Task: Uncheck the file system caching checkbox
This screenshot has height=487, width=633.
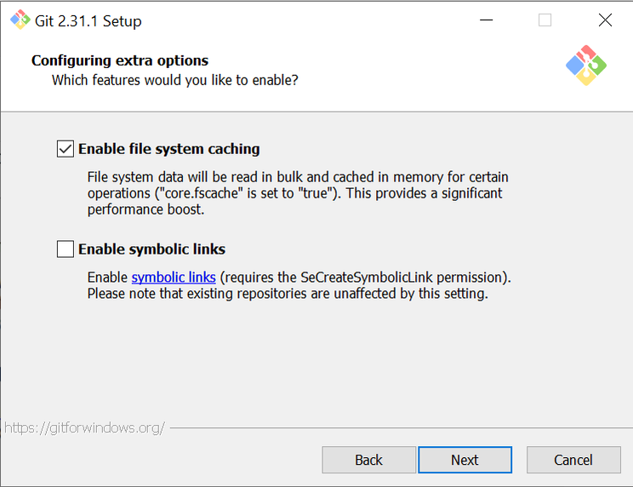Action: tap(66, 149)
